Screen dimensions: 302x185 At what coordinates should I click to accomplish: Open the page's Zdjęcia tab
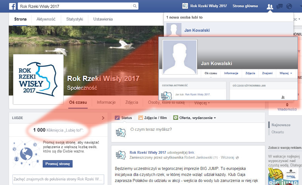tap(132, 102)
